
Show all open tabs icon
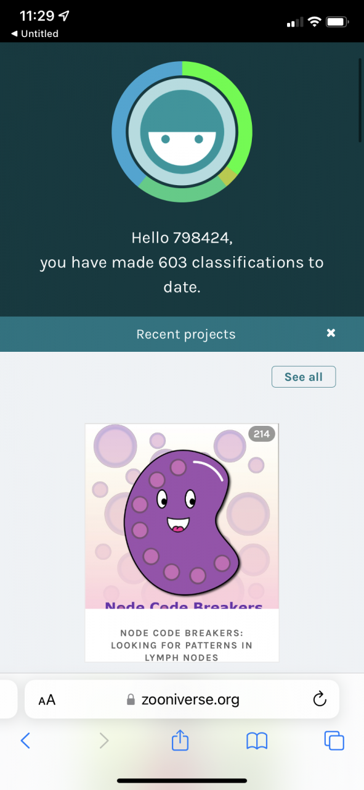[334, 741]
